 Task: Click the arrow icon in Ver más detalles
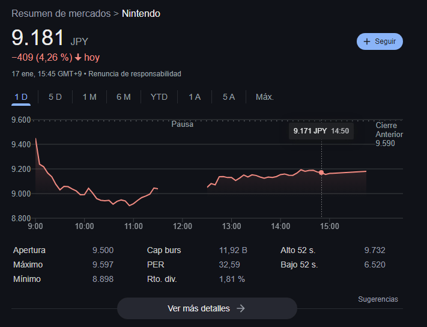point(241,308)
